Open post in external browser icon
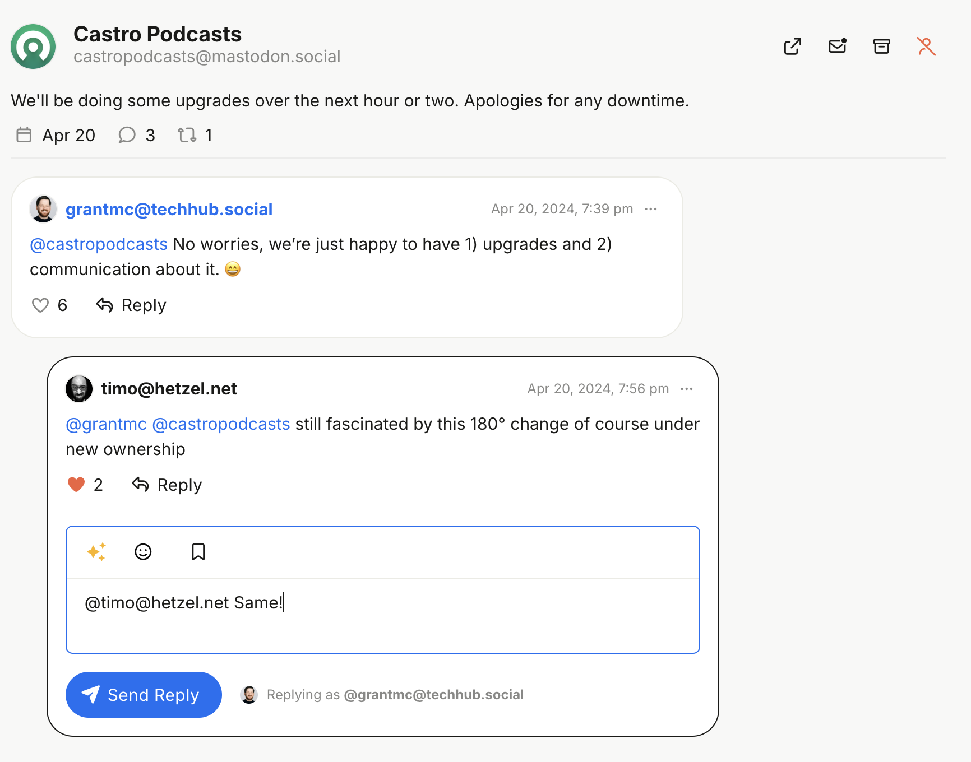Viewport: 971px width, 762px height. pyautogui.click(x=792, y=47)
